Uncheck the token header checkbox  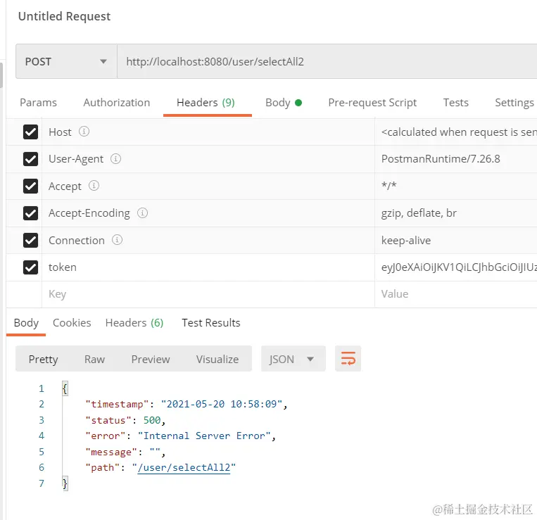tap(30, 267)
